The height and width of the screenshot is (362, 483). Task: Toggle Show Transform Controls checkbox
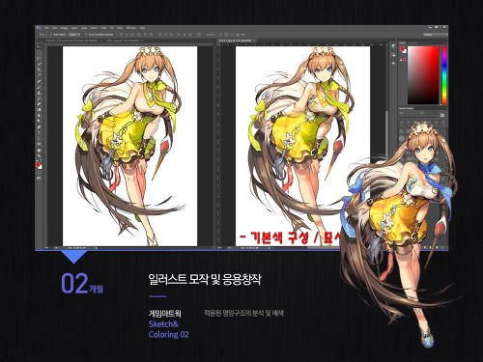pyautogui.click(x=85, y=35)
